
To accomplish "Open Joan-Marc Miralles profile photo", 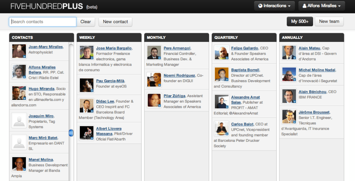I will click(x=19, y=51).
